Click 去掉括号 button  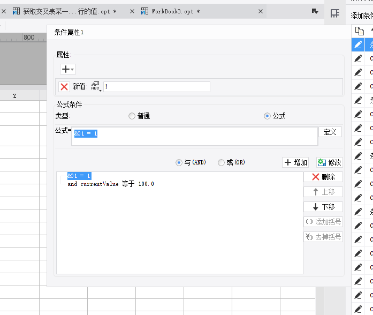coord(323,237)
